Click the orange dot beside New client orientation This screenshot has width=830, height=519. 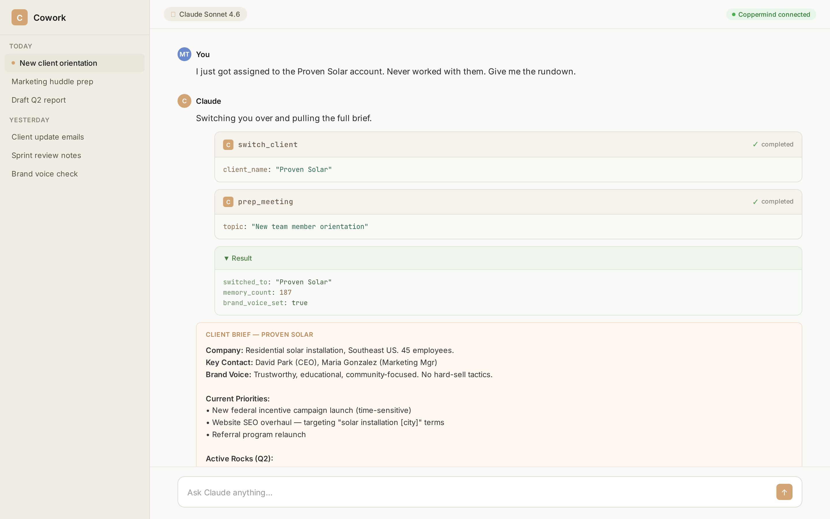(x=13, y=63)
